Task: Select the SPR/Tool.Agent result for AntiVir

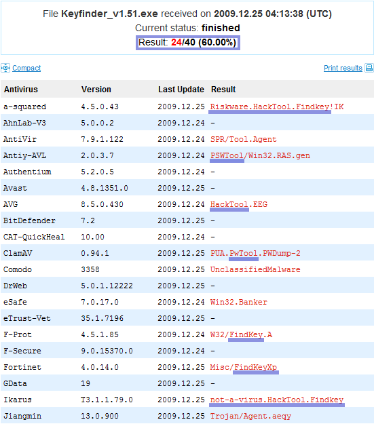Action: (x=243, y=139)
